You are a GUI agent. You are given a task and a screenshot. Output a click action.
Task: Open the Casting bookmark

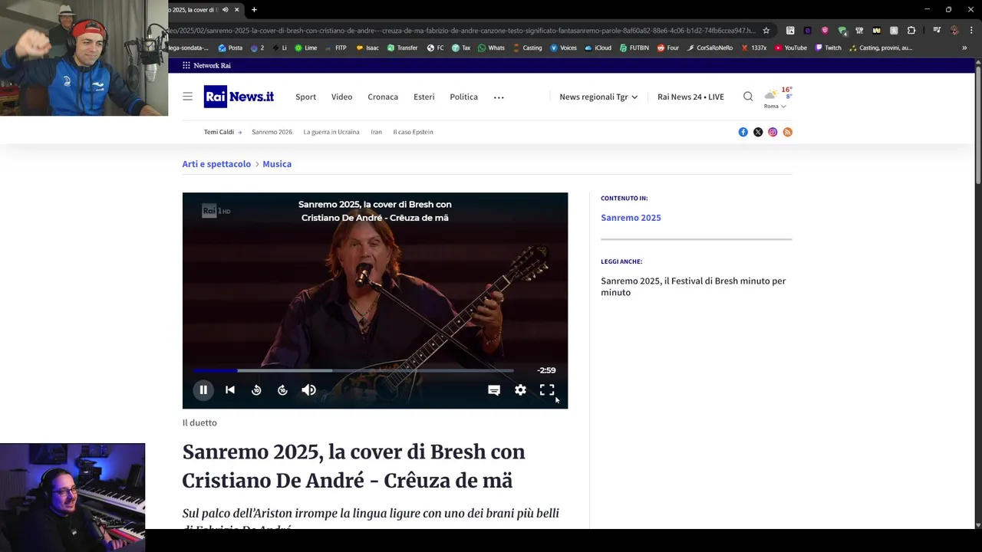point(527,48)
